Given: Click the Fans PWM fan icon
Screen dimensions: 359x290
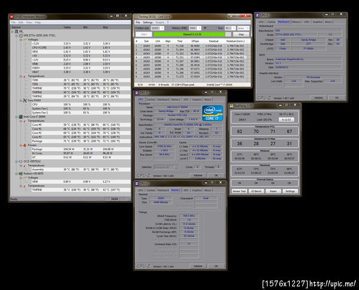Looking at the screenshot, I should (25, 100).
